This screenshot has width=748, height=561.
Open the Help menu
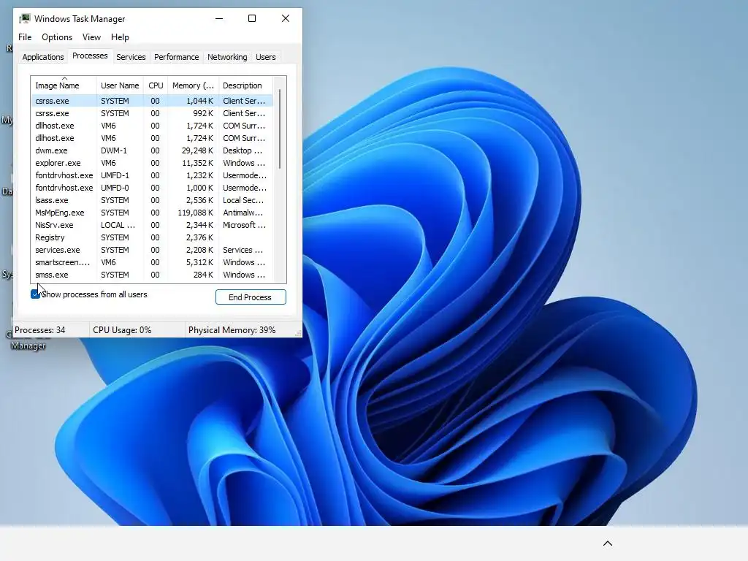pyautogui.click(x=120, y=37)
